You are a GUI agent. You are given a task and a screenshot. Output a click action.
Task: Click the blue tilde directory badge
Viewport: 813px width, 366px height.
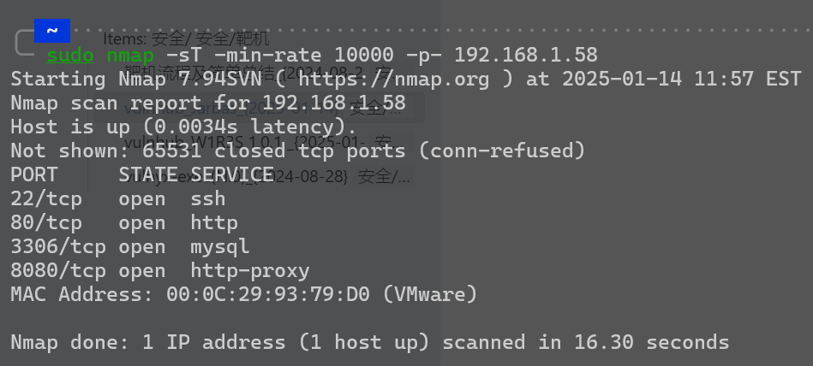pos(52,31)
